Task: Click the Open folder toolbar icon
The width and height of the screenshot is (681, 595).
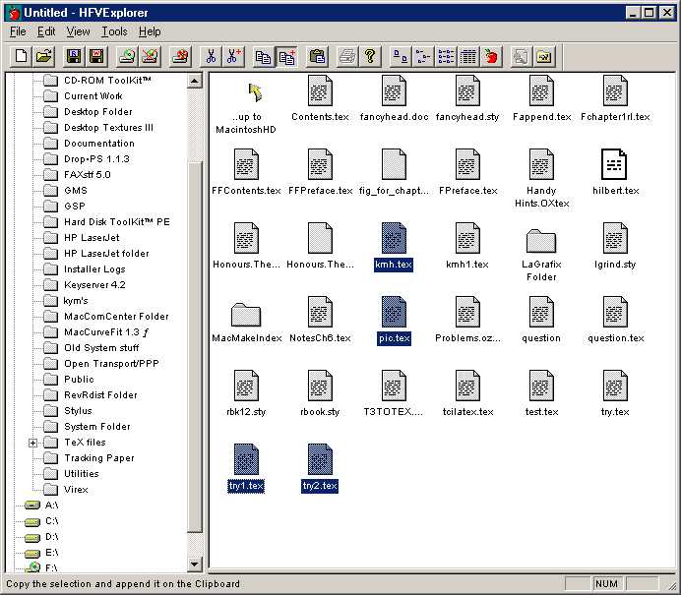Action: (x=43, y=56)
